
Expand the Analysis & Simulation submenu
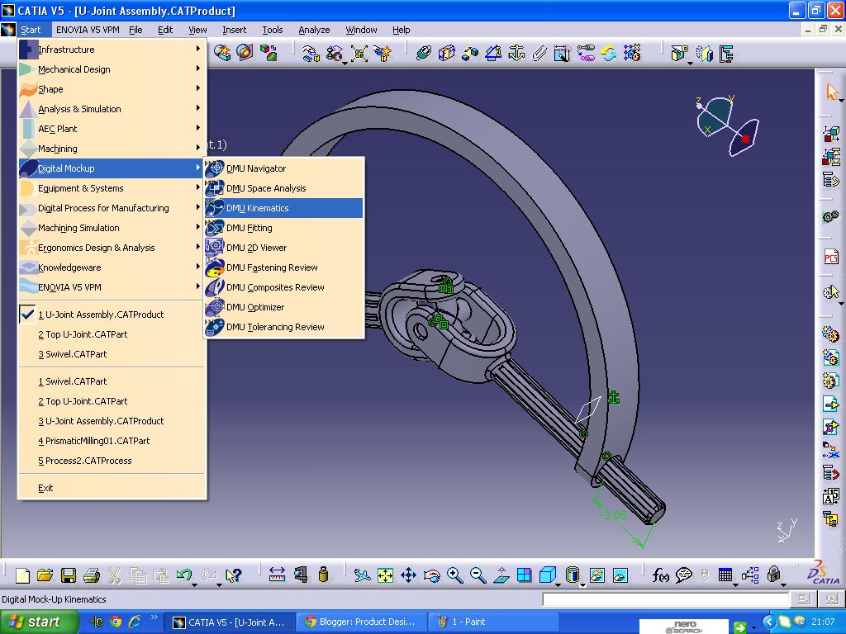coord(79,109)
